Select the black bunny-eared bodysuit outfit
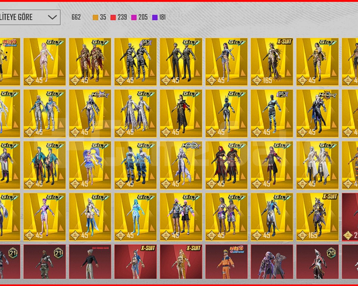This screenshot has height=286, width=358. coord(226,114)
